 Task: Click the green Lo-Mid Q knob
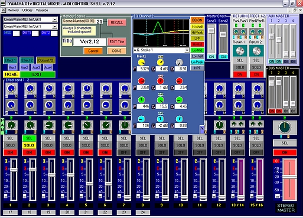[x=179, y=100]
